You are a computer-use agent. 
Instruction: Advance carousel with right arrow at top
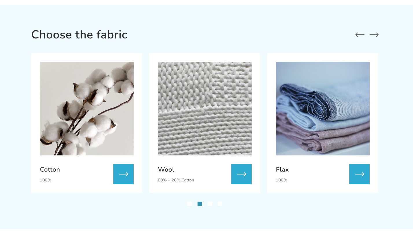374,35
